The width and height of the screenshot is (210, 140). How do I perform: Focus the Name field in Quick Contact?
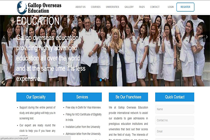click(174, 109)
